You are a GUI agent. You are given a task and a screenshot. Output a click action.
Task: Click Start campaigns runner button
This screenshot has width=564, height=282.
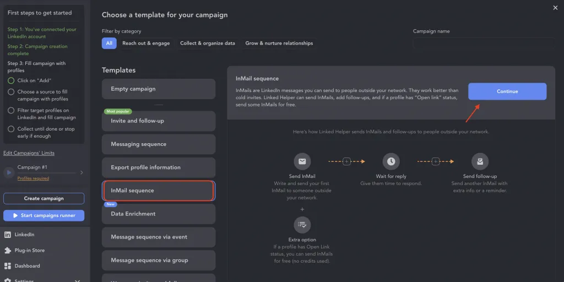click(x=44, y=215)
